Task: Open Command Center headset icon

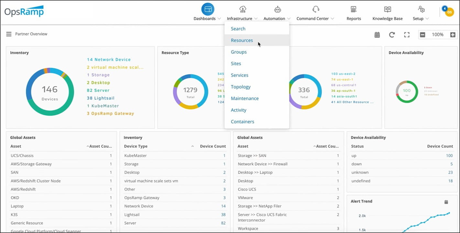Action: tap(316, 10)
